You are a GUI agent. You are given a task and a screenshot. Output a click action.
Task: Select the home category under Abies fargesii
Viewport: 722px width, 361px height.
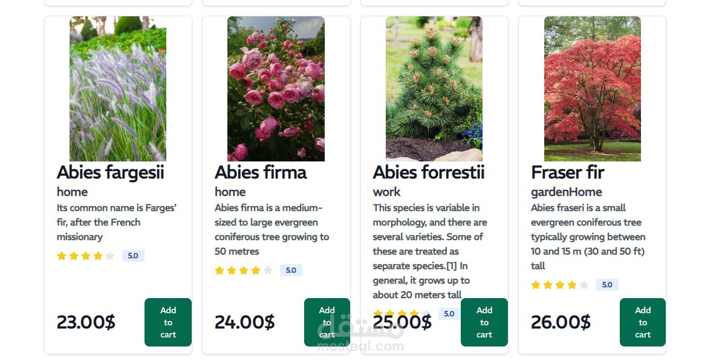coord(73,192)
